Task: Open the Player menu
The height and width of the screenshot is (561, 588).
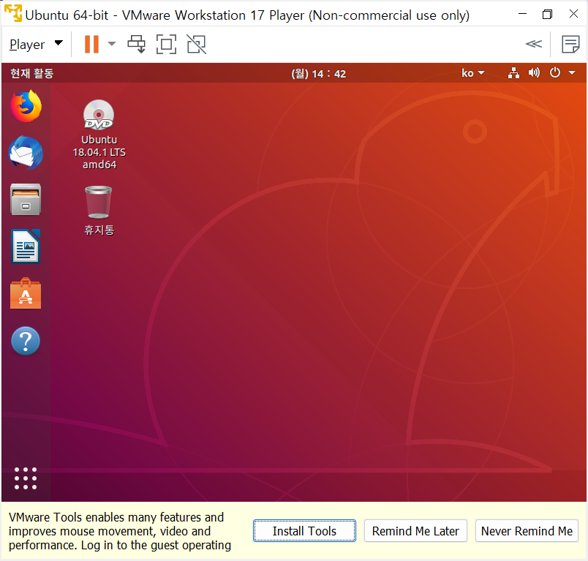Action: pyautogui.click(x=36, y=44)
